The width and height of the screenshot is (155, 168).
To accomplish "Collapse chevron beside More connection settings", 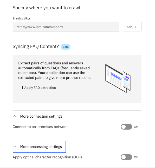I will (x=15, y=116).
